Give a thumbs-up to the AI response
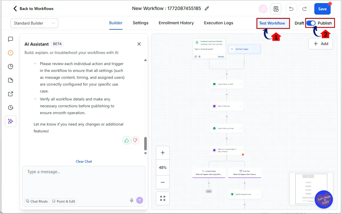 coord(126,140)
